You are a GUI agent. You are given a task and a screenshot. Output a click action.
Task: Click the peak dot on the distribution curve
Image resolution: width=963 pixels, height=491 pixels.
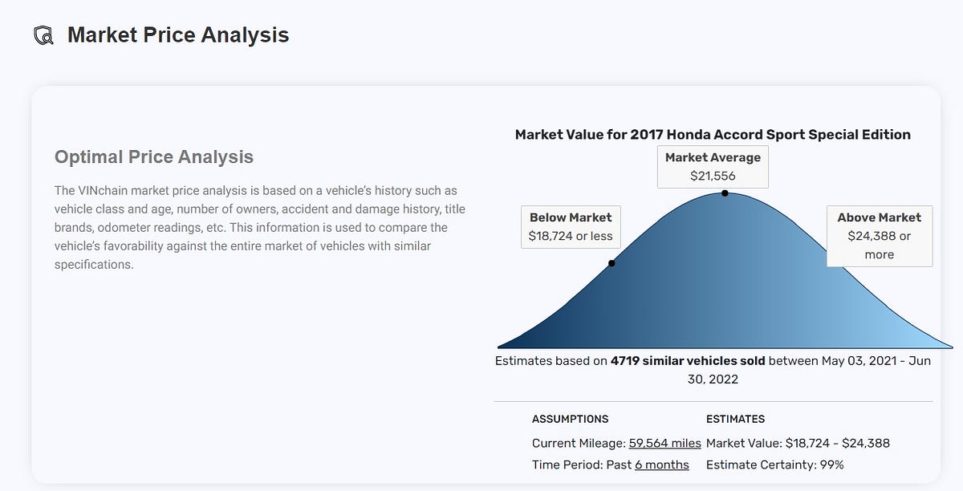723,193
